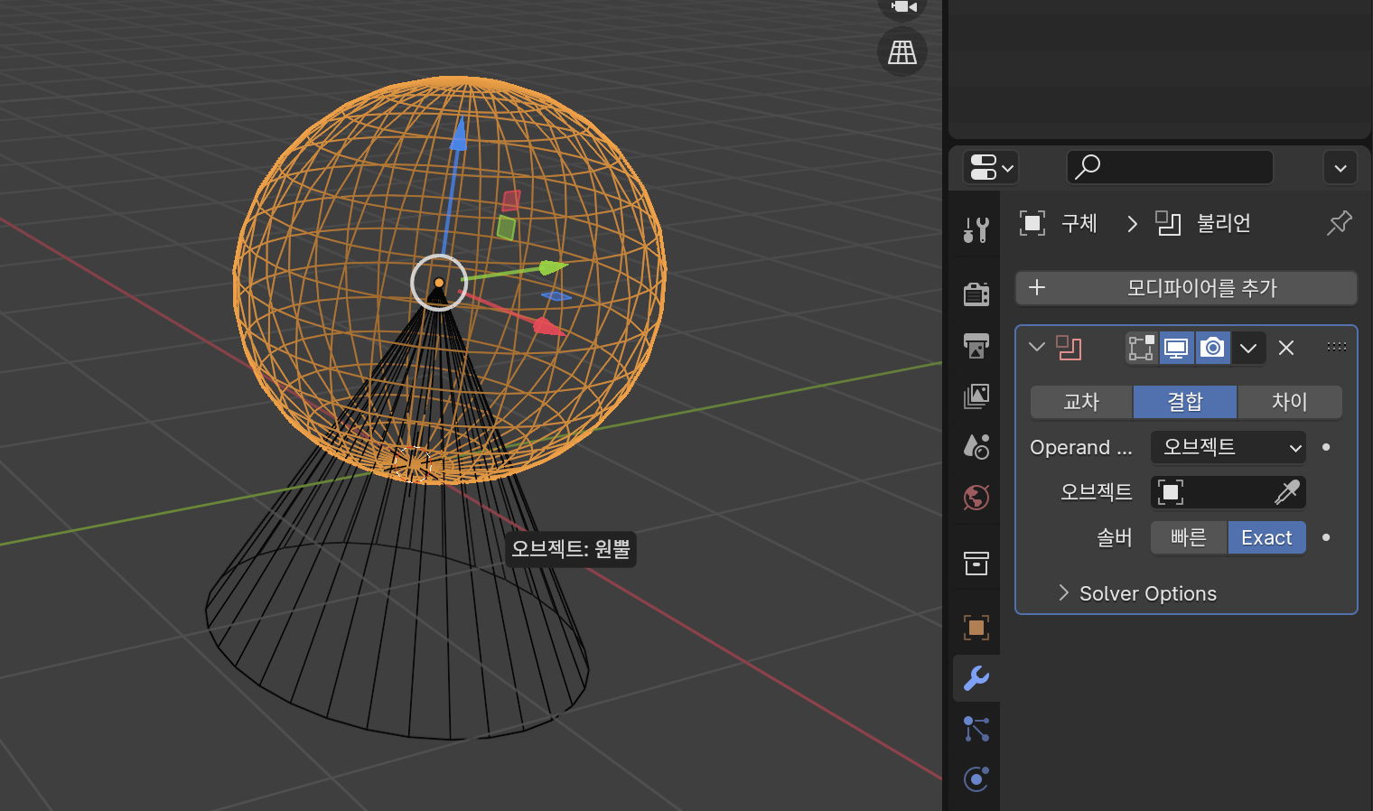Open the Physics properties tab
The width and height of the screenshot is (1373, 811).
[976, 778]
